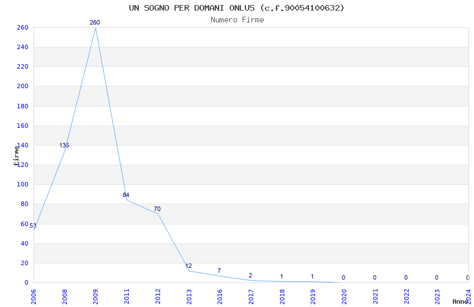
Task: Click the data label 2 for 2017
Action: tap(250, 275)
